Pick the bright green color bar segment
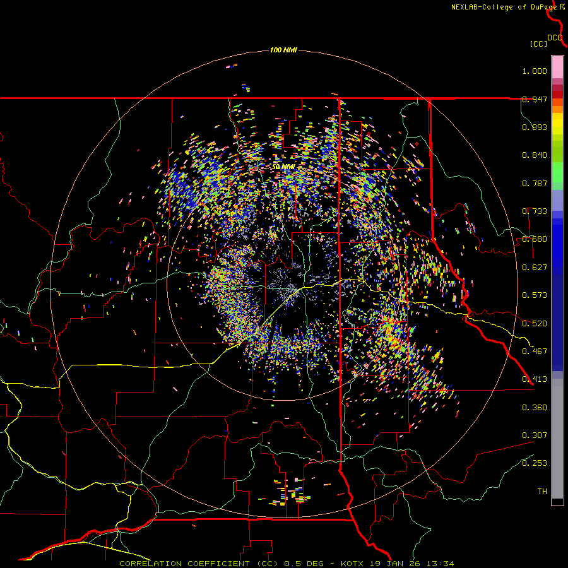This screenshot has height=568, width=568. click(557, 172)
